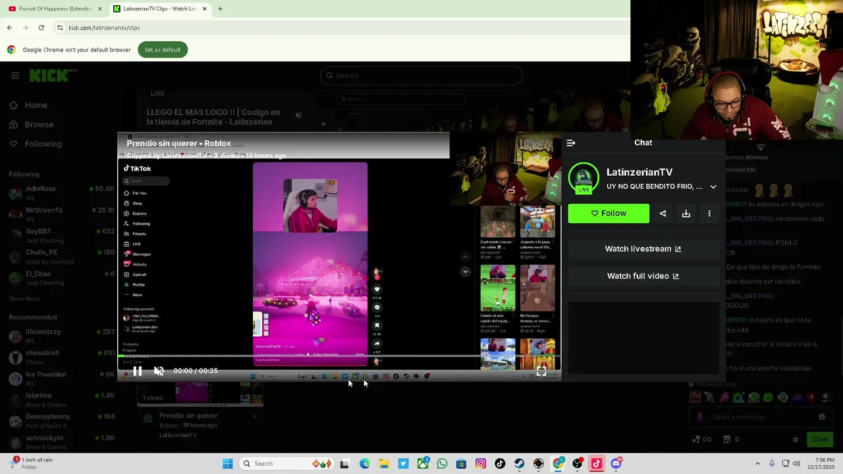
Task: Send message with green Chat button
Action: pyautogui.click(x=820, y=439)
